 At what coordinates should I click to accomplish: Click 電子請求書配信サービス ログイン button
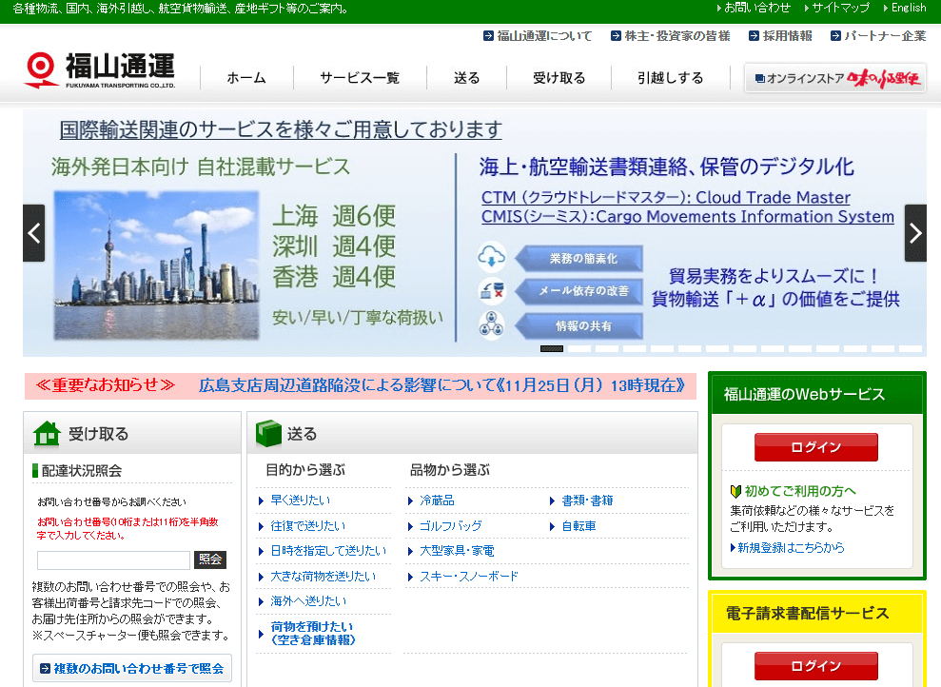pos(816,666)
